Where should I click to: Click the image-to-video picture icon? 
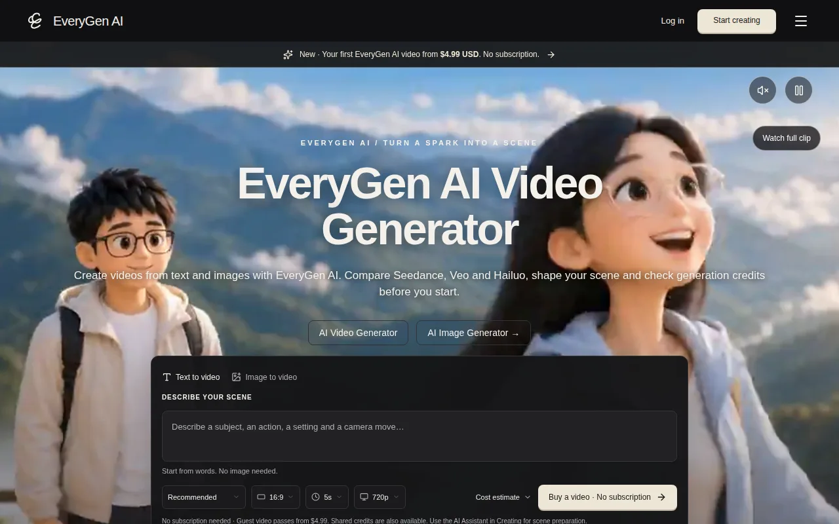237,377
